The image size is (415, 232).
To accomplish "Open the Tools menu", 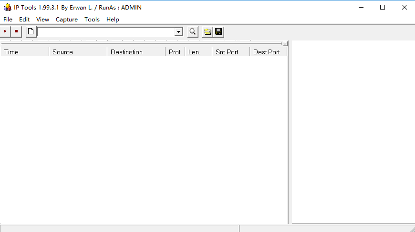I will point(92,20).
